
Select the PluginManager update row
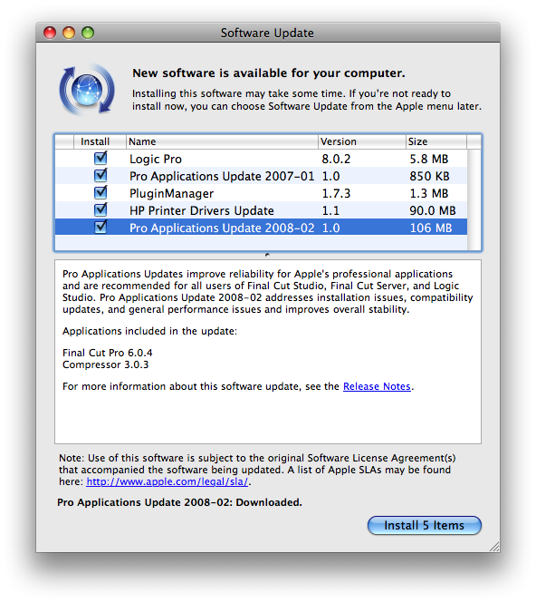[x=261, y=193]
